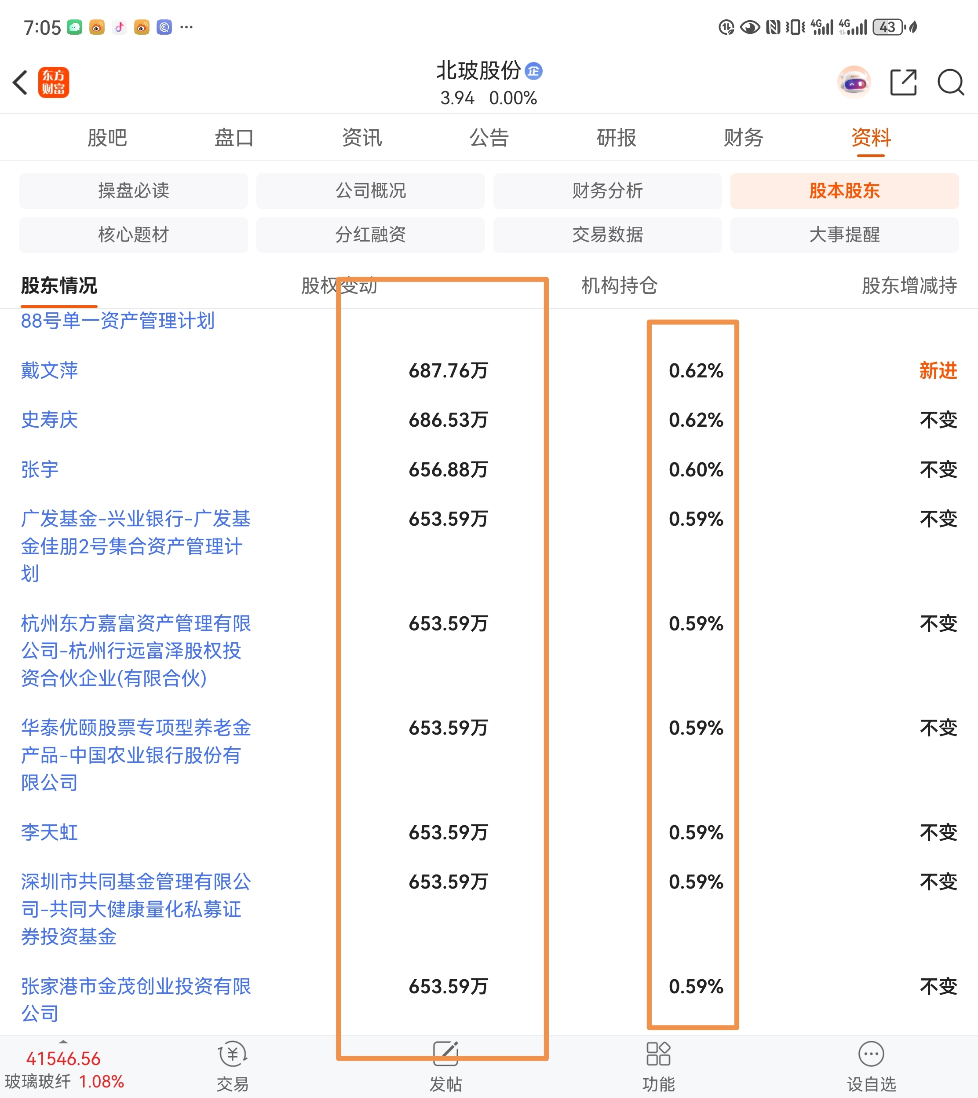Switch to the 股吧 tab
The width and height of the screenshot is (978, 1098).
point(107,138)
